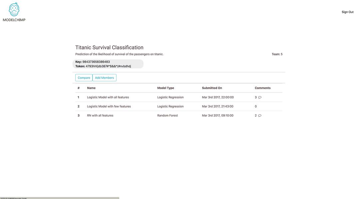Click the project Token value

click(x=108, y=66)
